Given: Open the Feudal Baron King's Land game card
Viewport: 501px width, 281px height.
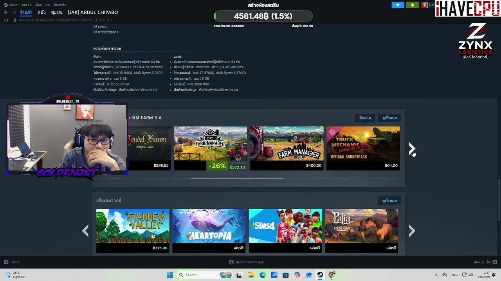Looking at the screenshot, I should [x=150, y=148].
